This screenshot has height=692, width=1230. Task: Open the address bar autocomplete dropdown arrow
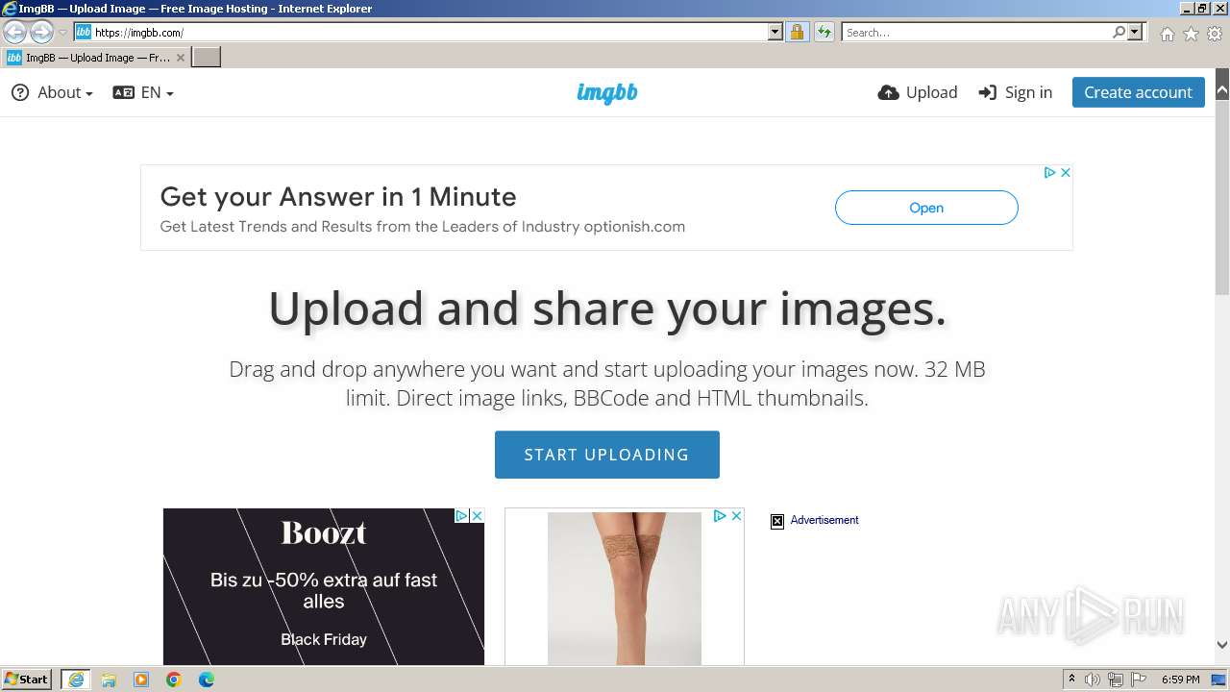point(775,32)
